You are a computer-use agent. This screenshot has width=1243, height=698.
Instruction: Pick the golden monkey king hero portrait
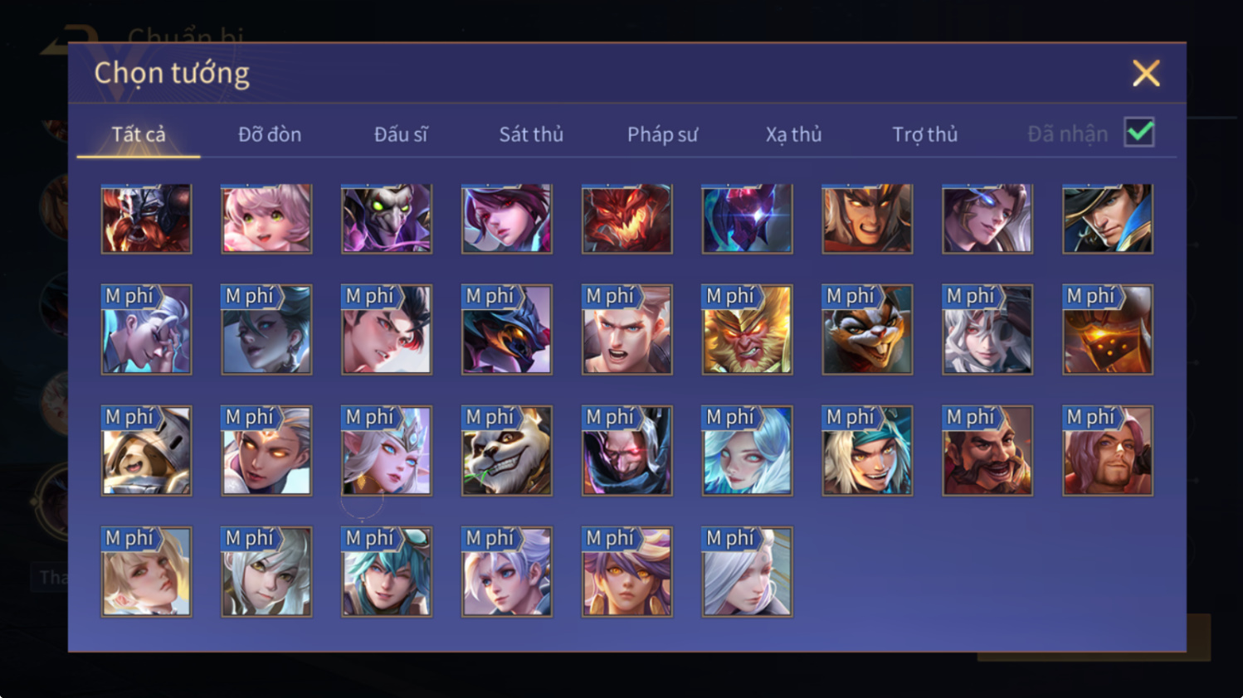(x=747, y=330)
